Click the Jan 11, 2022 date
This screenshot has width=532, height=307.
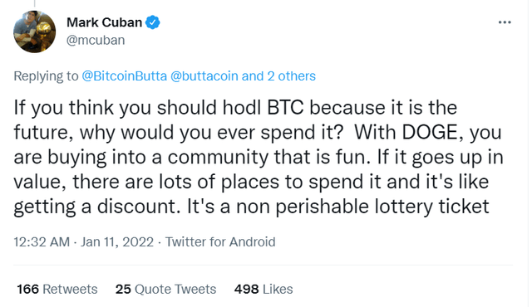tap(117, 242)
